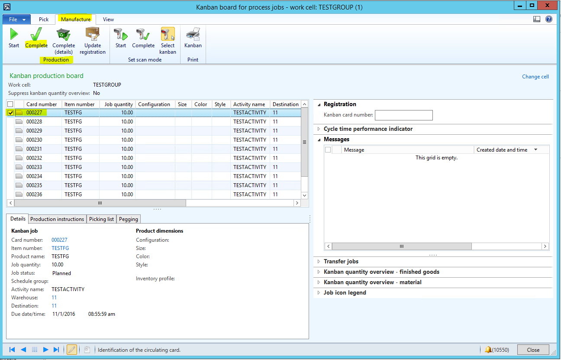Uncheck the row checkbox for card 000227

point(10,113)
